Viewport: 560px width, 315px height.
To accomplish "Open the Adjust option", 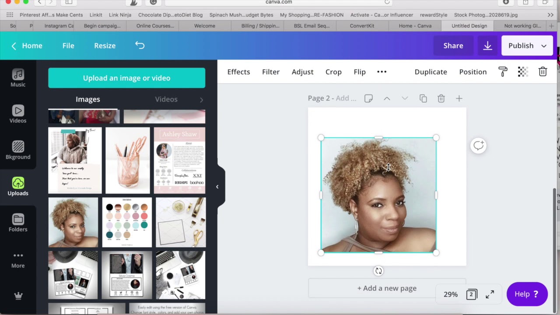I will pos(303,72).
